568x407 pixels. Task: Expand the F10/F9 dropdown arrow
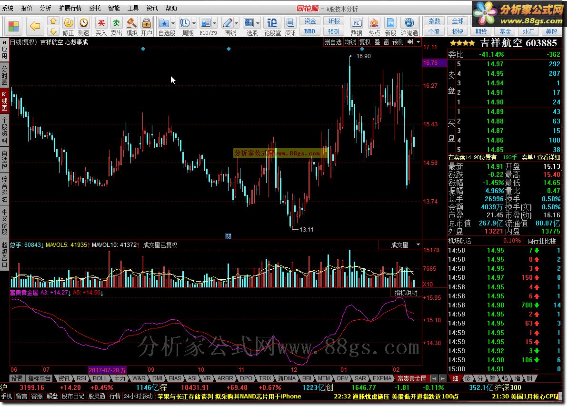click(x=215, y=23)
